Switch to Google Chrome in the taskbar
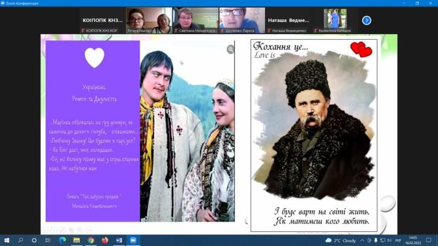The height and width of the screenshot is (246, 438). pyautogui.click(x=91, y=240)
